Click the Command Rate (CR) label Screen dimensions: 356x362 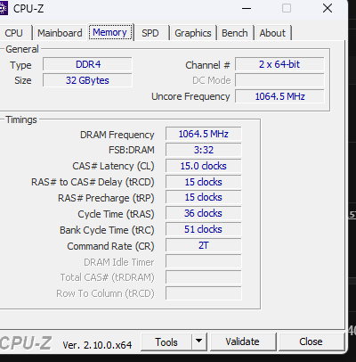coord(110,246)
